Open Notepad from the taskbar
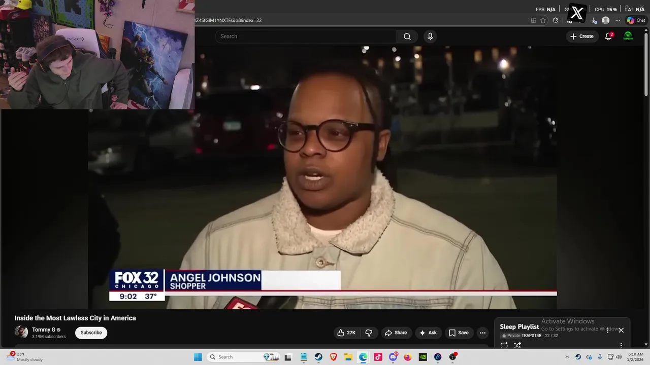The height and width of the screenshot is (365, 650). click(x=303, y=357)
